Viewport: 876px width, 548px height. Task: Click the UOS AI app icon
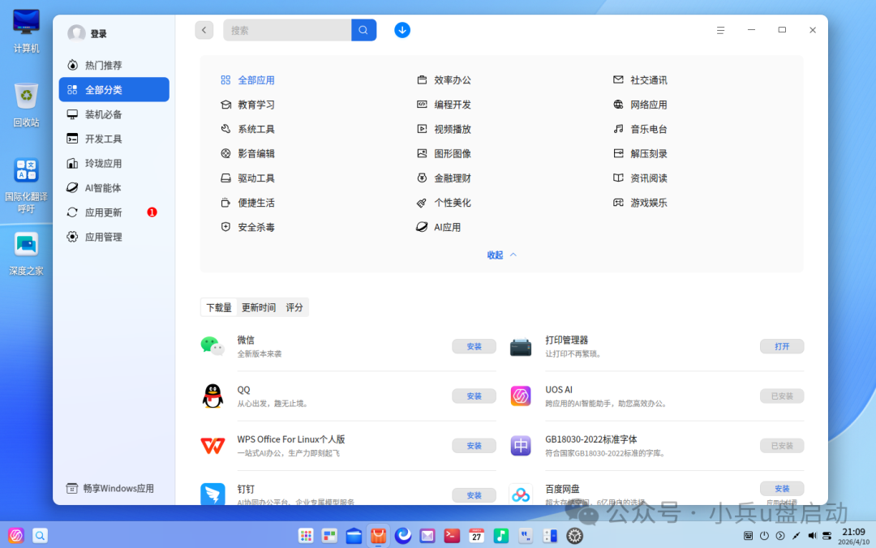(x=521, y=396)
